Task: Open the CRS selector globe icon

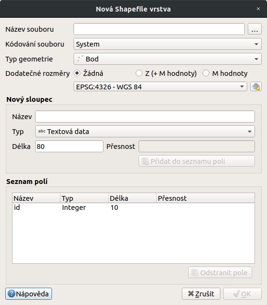Action: 256,86
